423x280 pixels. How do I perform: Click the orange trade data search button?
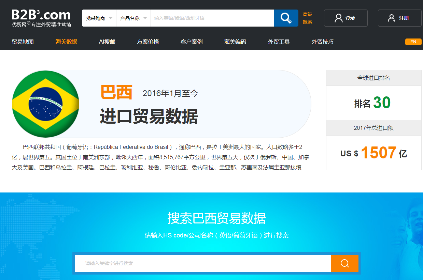click(x=345, y=263)
